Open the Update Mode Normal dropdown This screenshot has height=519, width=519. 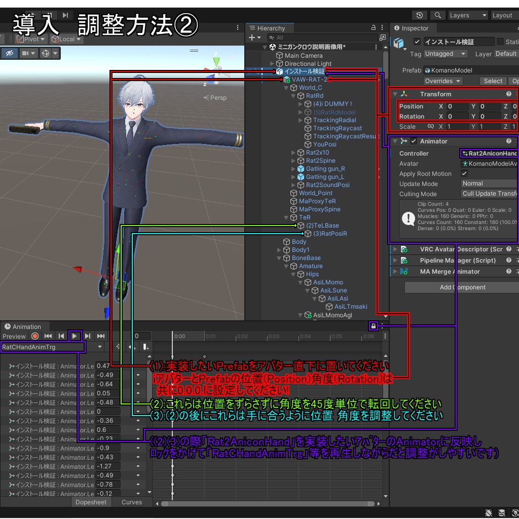[x=490, y=183]
